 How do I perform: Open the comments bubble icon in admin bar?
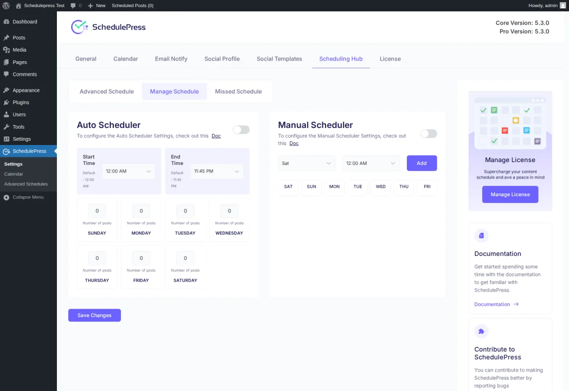[x=73, y=6]
